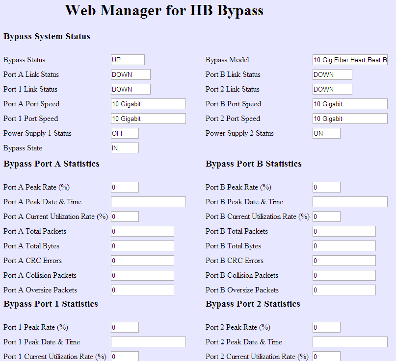The image size is (396, 361).
Task: Focus the Port B Peak Date & Time field
Action: click(350, 202)
